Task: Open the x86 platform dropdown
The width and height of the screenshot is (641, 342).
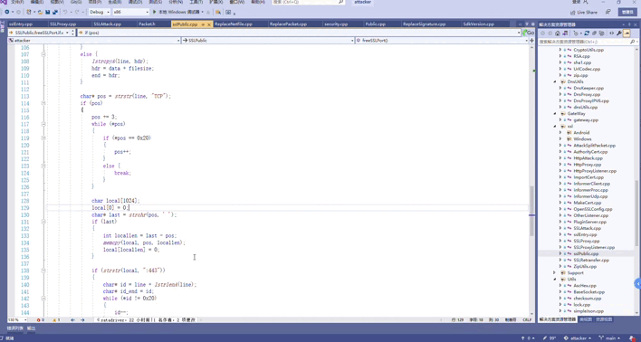Action: click(x=130, y=12)
